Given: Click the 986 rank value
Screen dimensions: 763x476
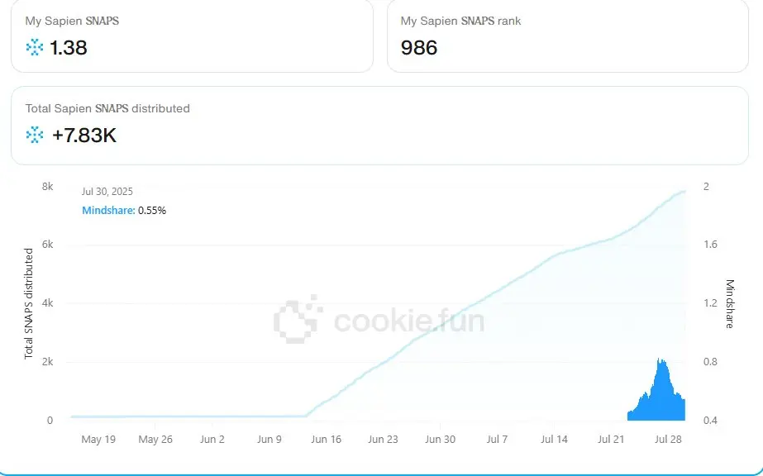Looking at the screenshot, I should (419, 48).
